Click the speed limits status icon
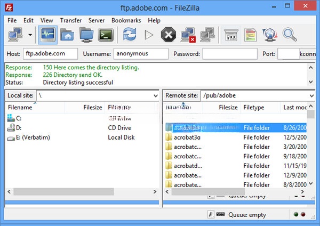The image size is (320, 226). [220, 214]
